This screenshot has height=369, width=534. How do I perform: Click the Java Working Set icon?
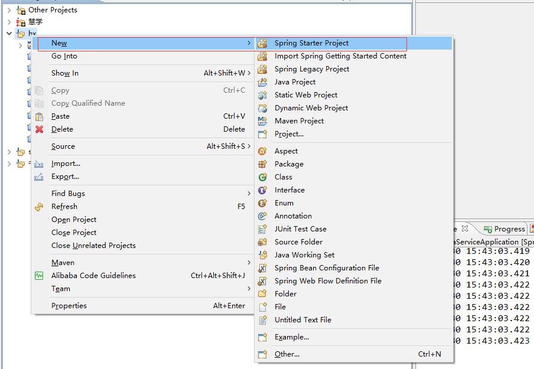click(x=263, y=255)
